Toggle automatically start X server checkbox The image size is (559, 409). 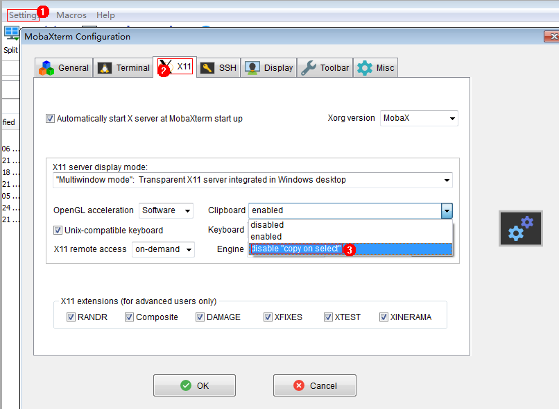click(50, 119)
